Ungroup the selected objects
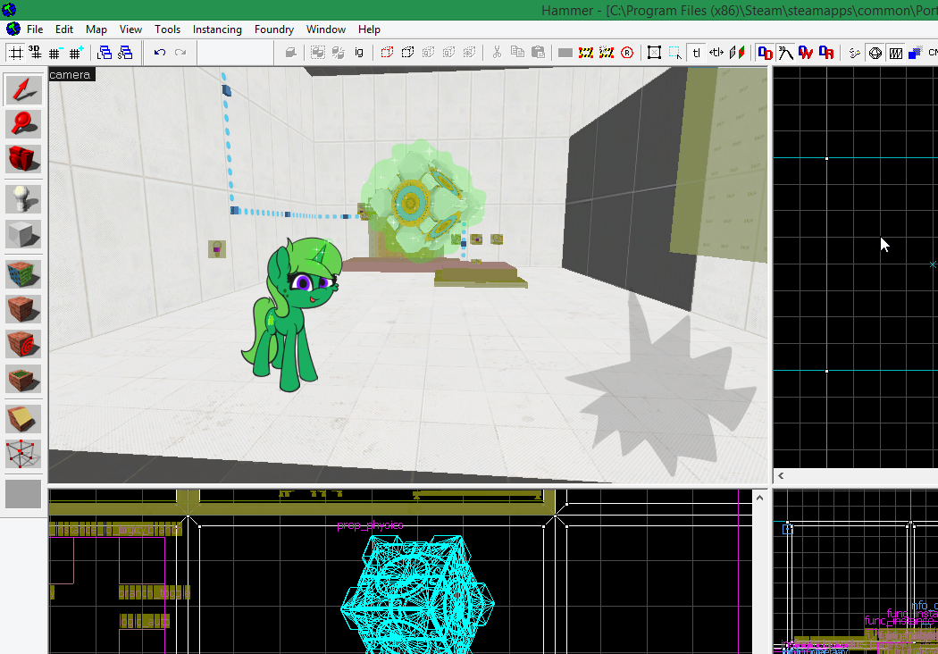This screenshot has width=938, height=654. 338,53
